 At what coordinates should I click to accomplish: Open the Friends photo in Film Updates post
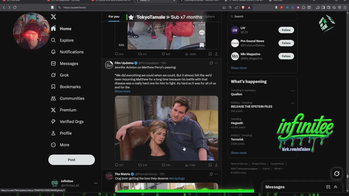pyautogui.click(x=166, y=128)
